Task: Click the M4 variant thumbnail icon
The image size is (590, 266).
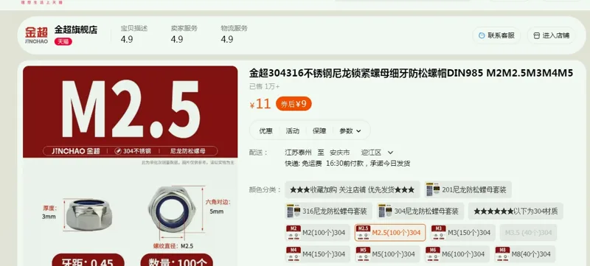Action: pos(293,254)
